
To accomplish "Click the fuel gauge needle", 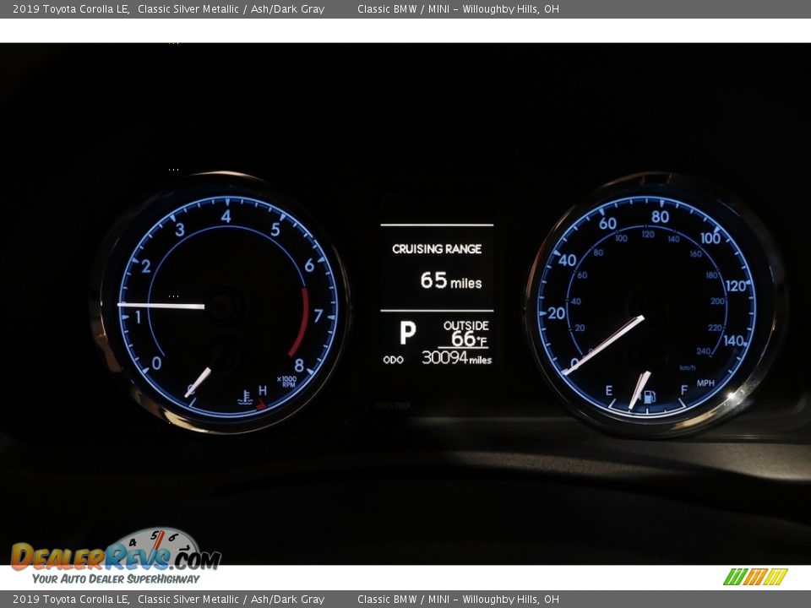I will [640, 390].
